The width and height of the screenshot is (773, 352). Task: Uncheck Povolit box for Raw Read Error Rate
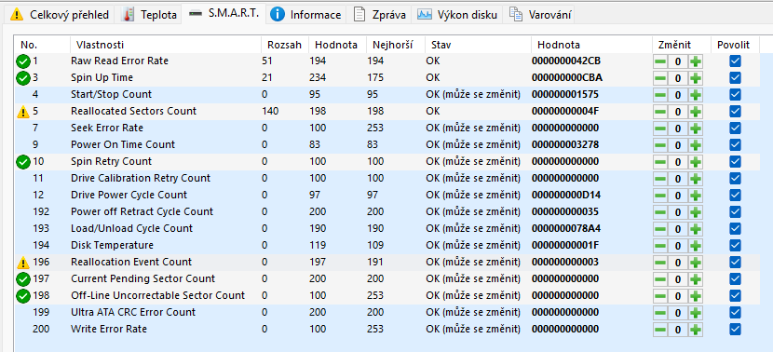coord(735,61)
